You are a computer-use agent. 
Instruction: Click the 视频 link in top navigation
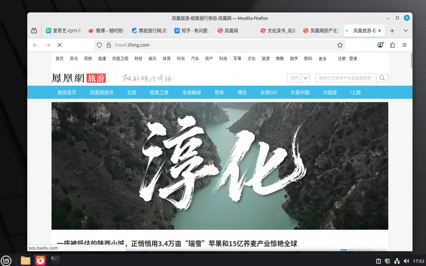(x=88, y=59)
